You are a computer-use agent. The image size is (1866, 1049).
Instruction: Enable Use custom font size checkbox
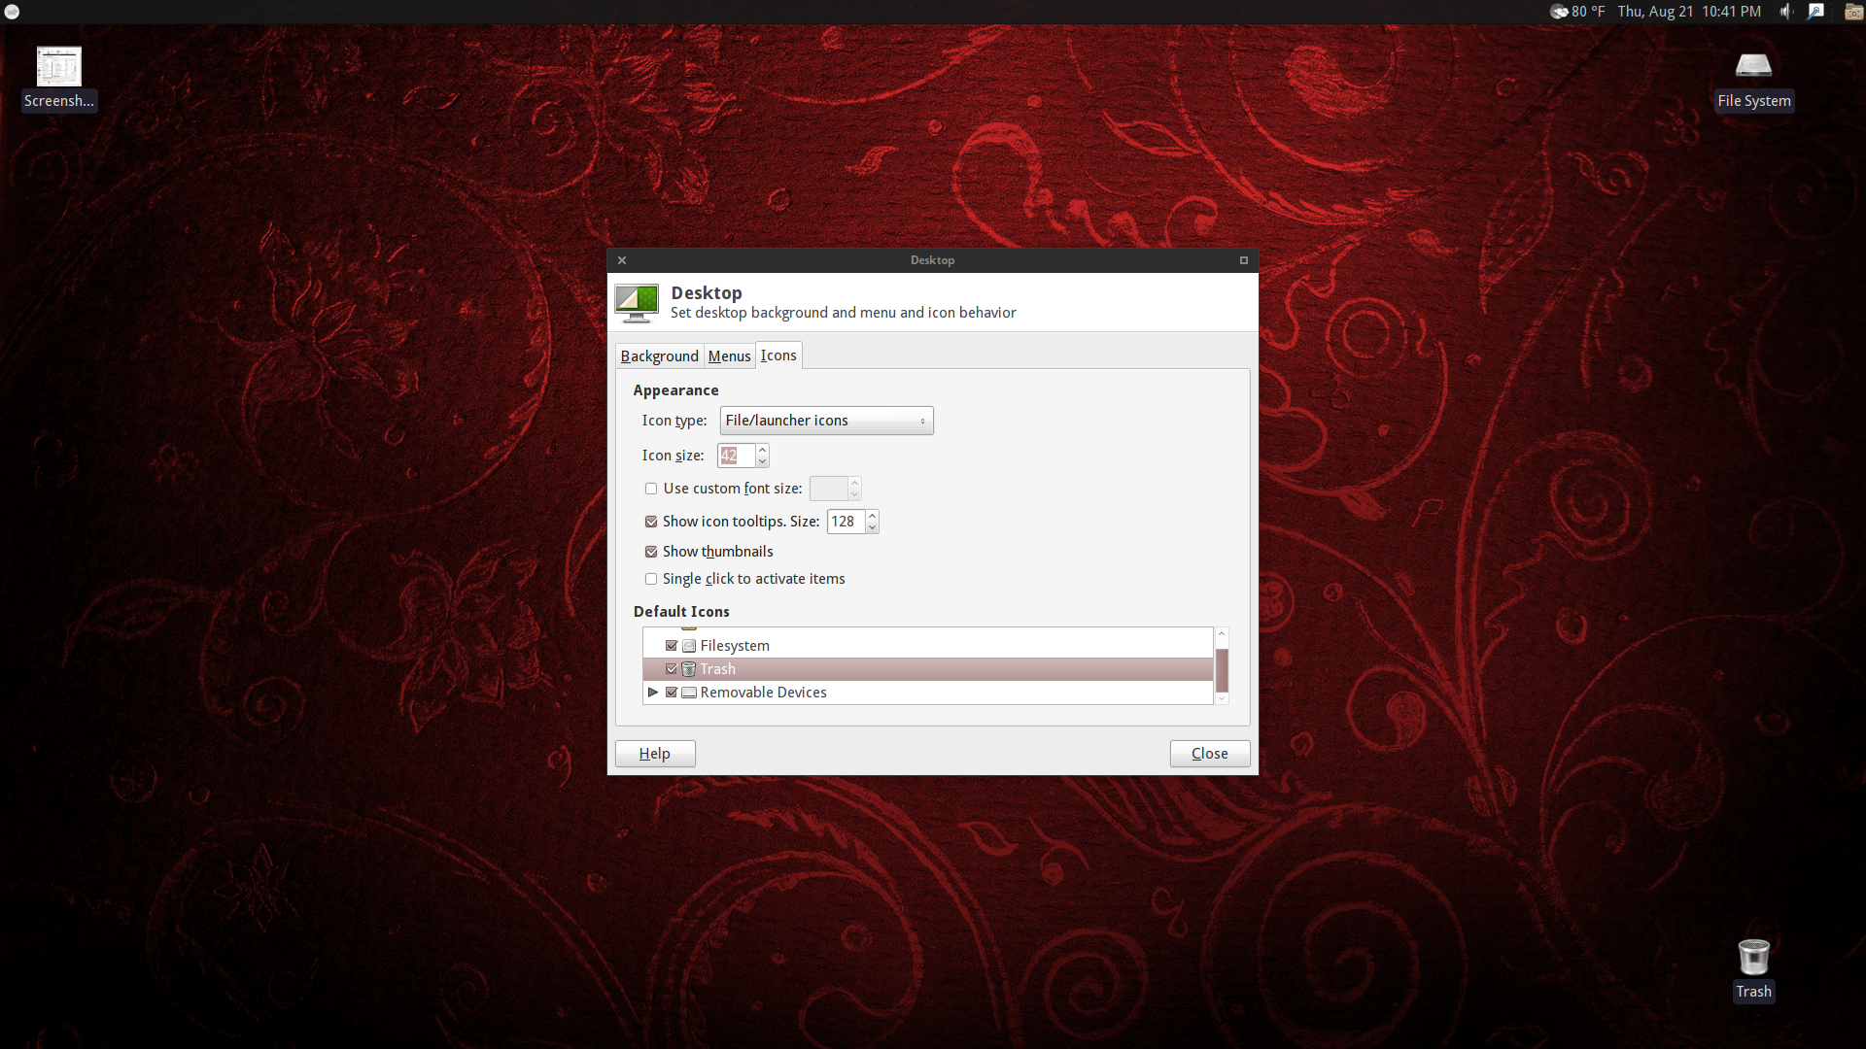pyautogui.click(x=651, y=489)
